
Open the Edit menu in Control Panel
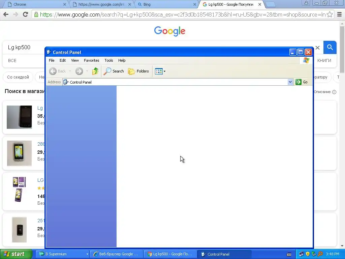tap(63, 60)
